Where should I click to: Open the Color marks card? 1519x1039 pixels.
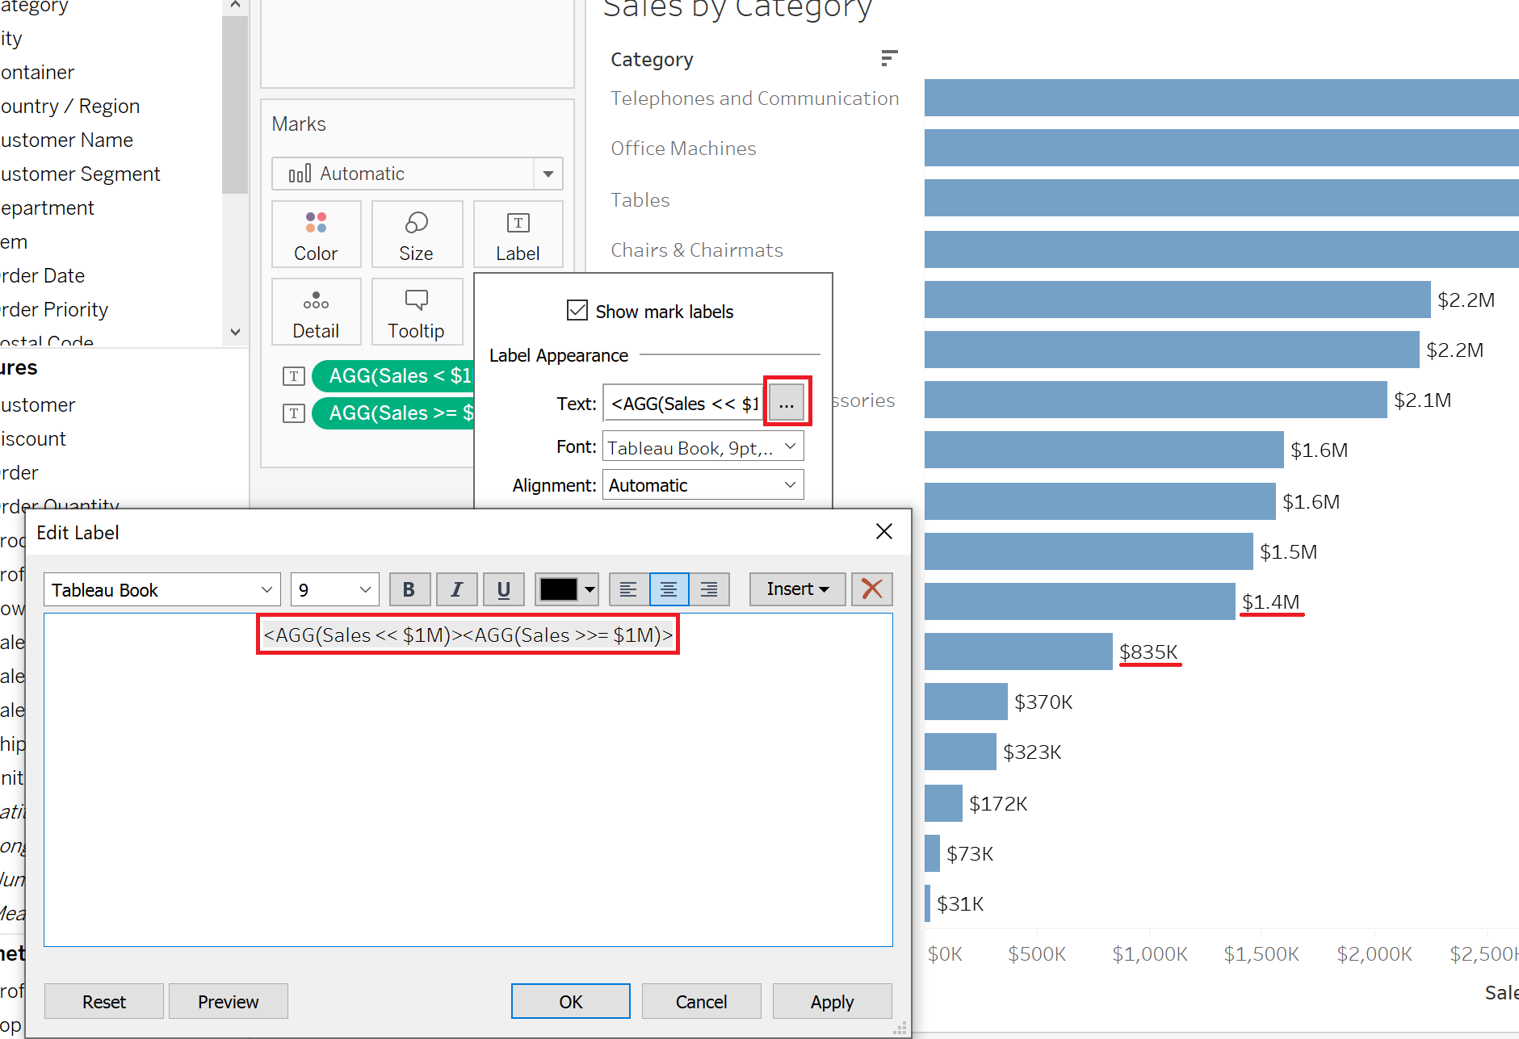pos(316,234)
